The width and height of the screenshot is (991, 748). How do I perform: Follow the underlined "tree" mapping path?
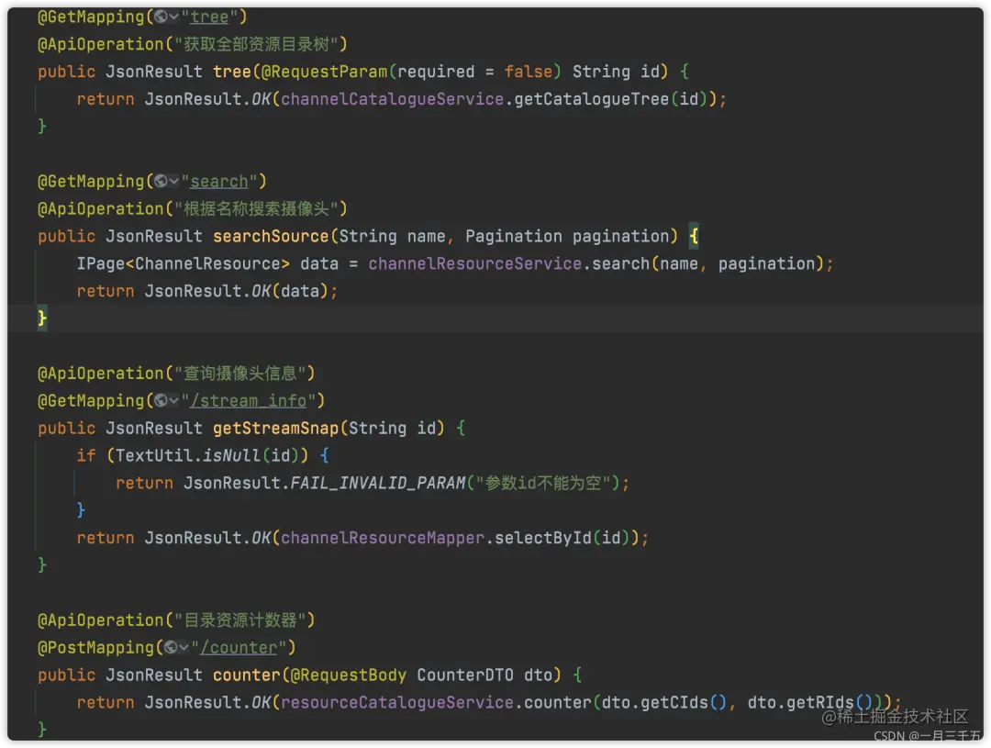coord(209,17)
